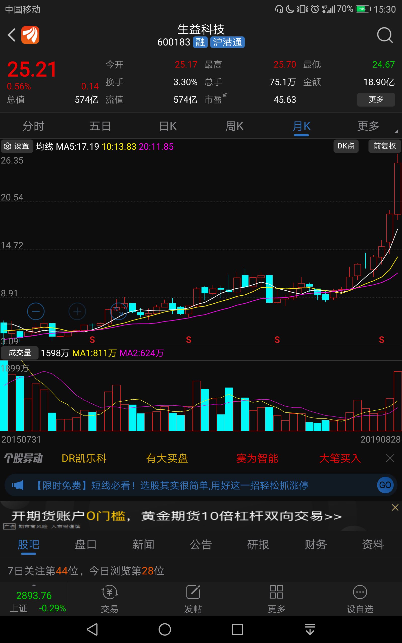402x643 pixels.
Task: Tap Android recent apps button
Action: coord(237,629)
